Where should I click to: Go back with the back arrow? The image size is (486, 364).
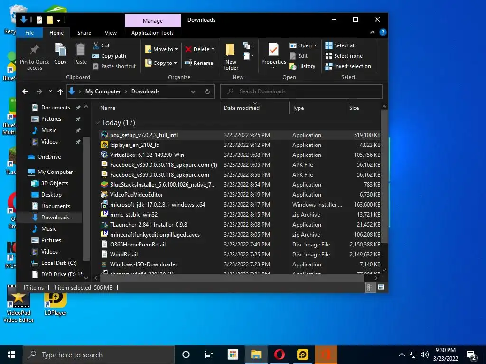point(25,91)
